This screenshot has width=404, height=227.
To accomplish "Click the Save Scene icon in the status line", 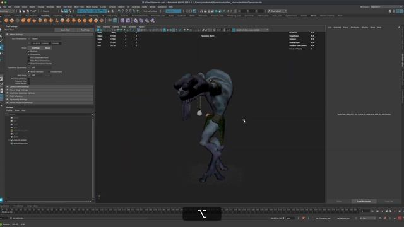I will (x=27, y=11).
